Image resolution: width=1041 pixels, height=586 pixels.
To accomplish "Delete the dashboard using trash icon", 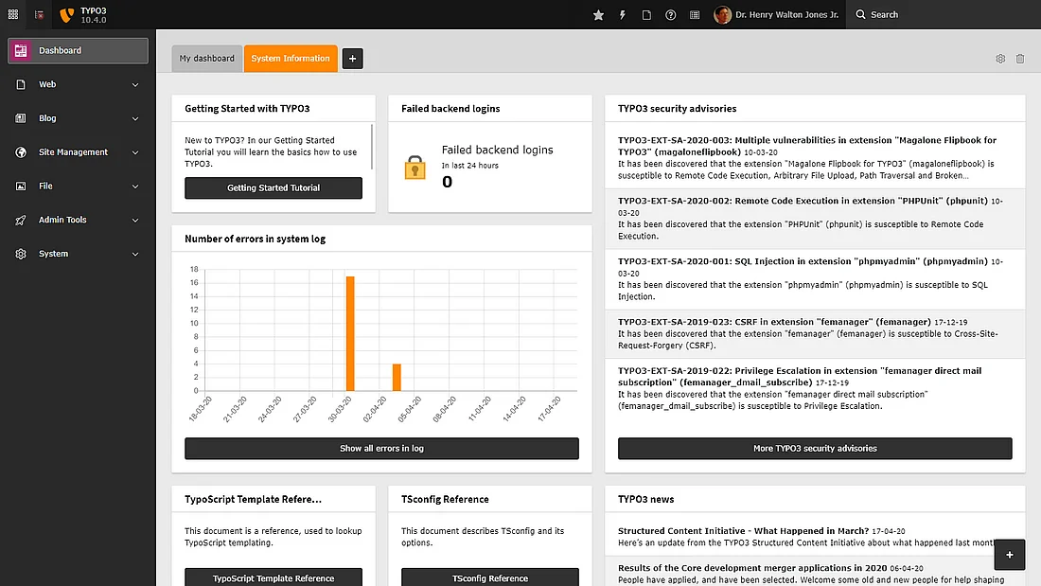I will (1020, 59).
